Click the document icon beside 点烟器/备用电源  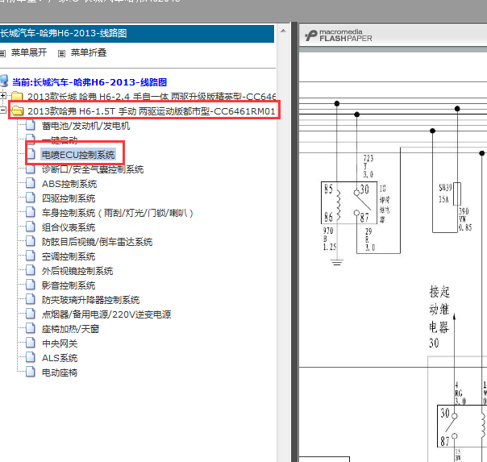(31, 314)
